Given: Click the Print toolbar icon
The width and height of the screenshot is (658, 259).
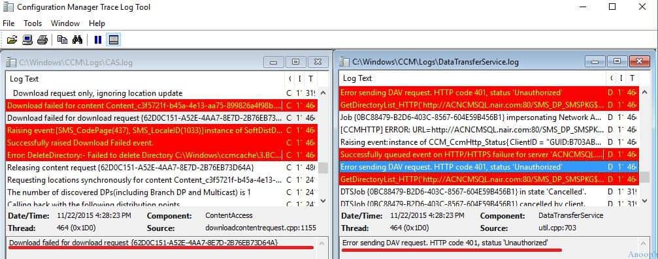Looking at the screenshot, I should [x=42, y=40].
